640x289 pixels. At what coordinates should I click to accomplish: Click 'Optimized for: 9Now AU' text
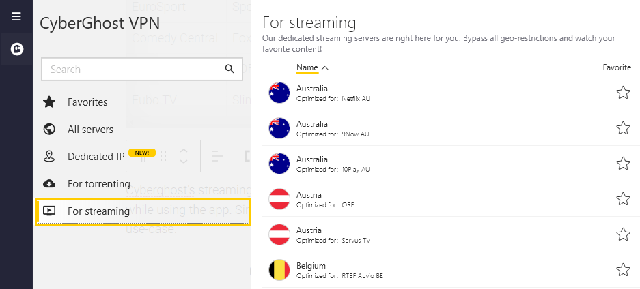[333, 134]
